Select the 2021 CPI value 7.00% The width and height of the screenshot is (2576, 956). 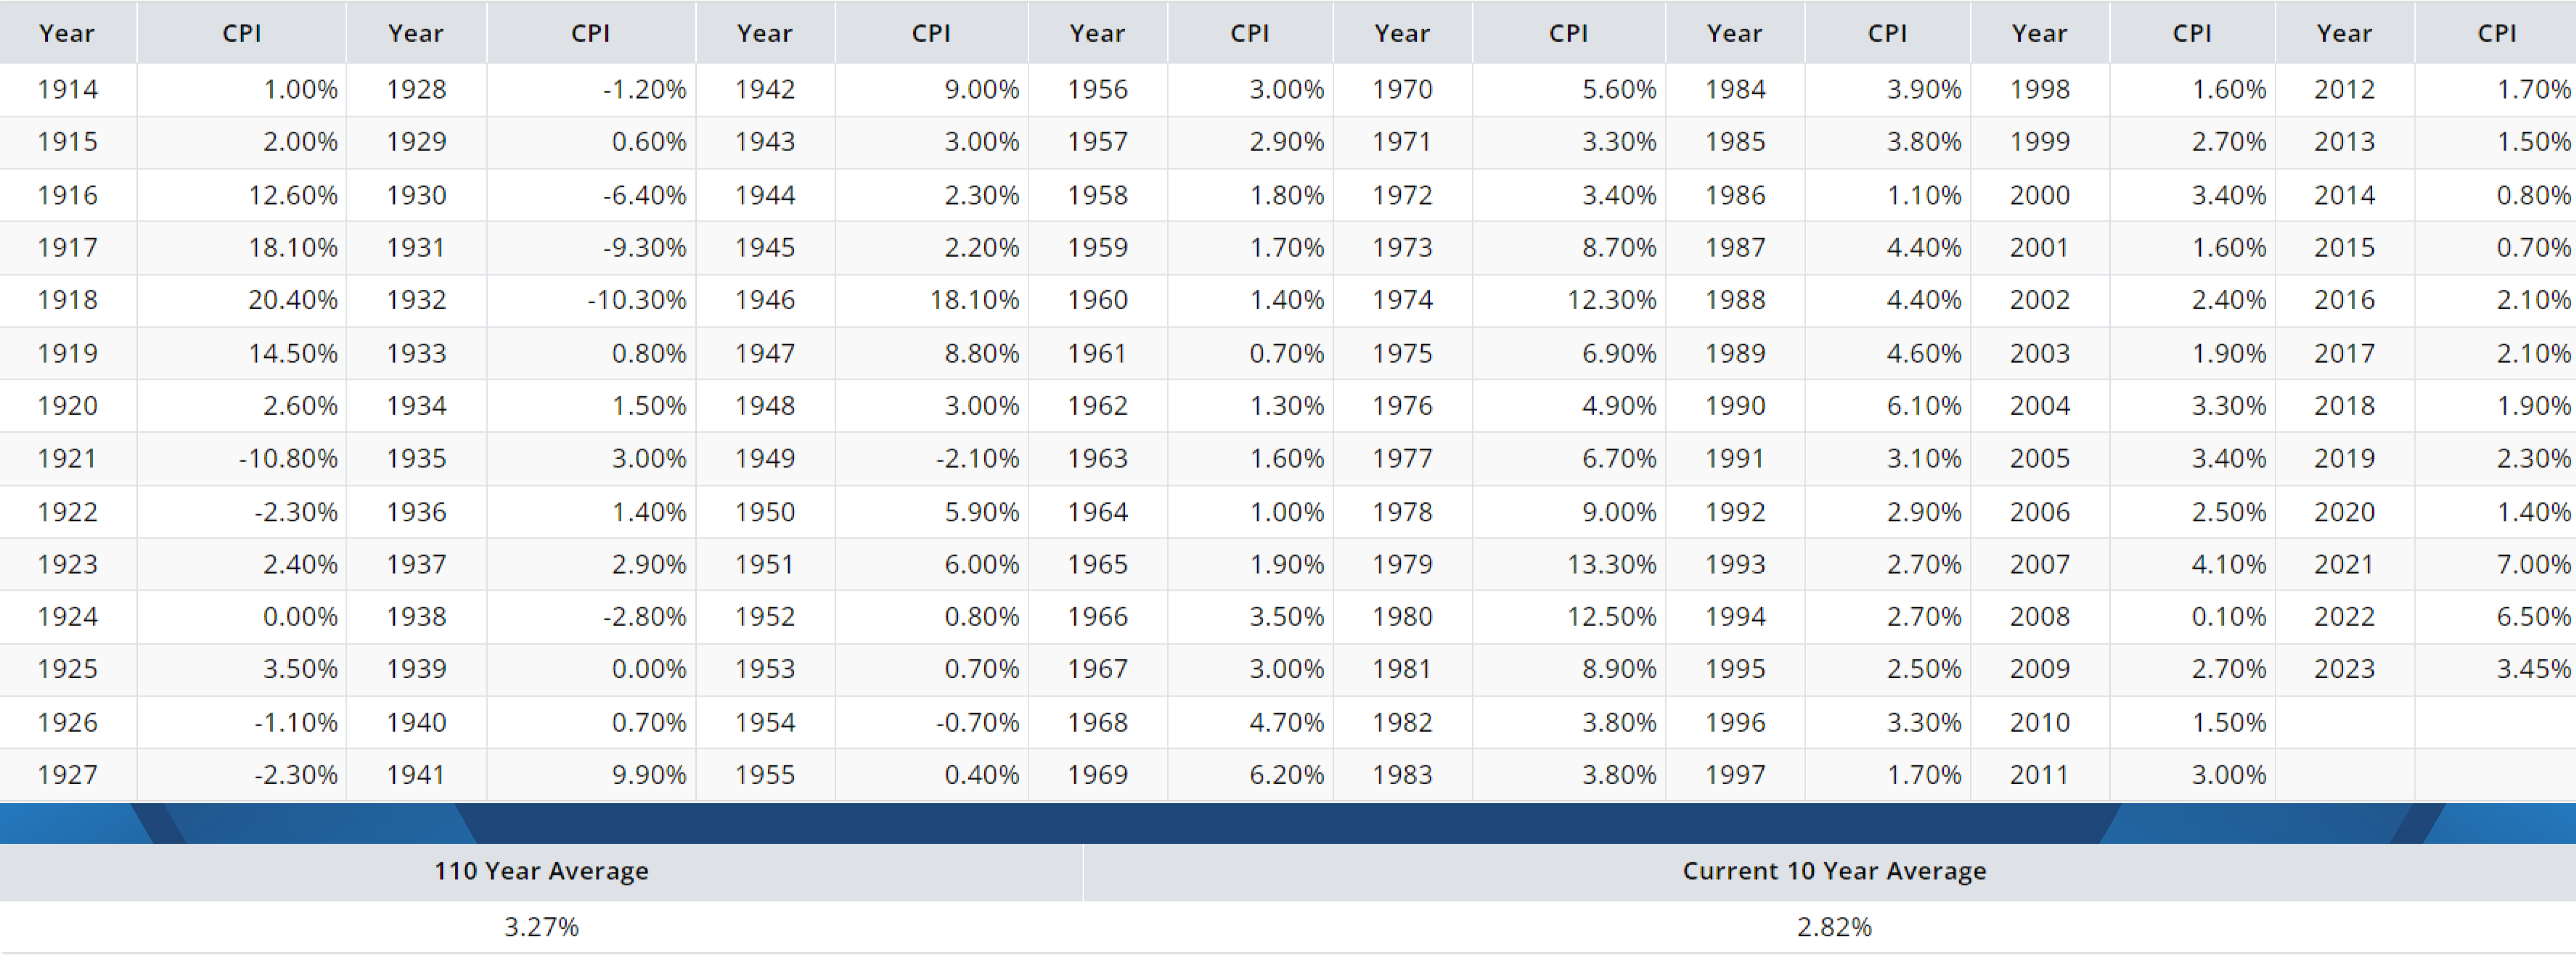[x=2532, y=564]
